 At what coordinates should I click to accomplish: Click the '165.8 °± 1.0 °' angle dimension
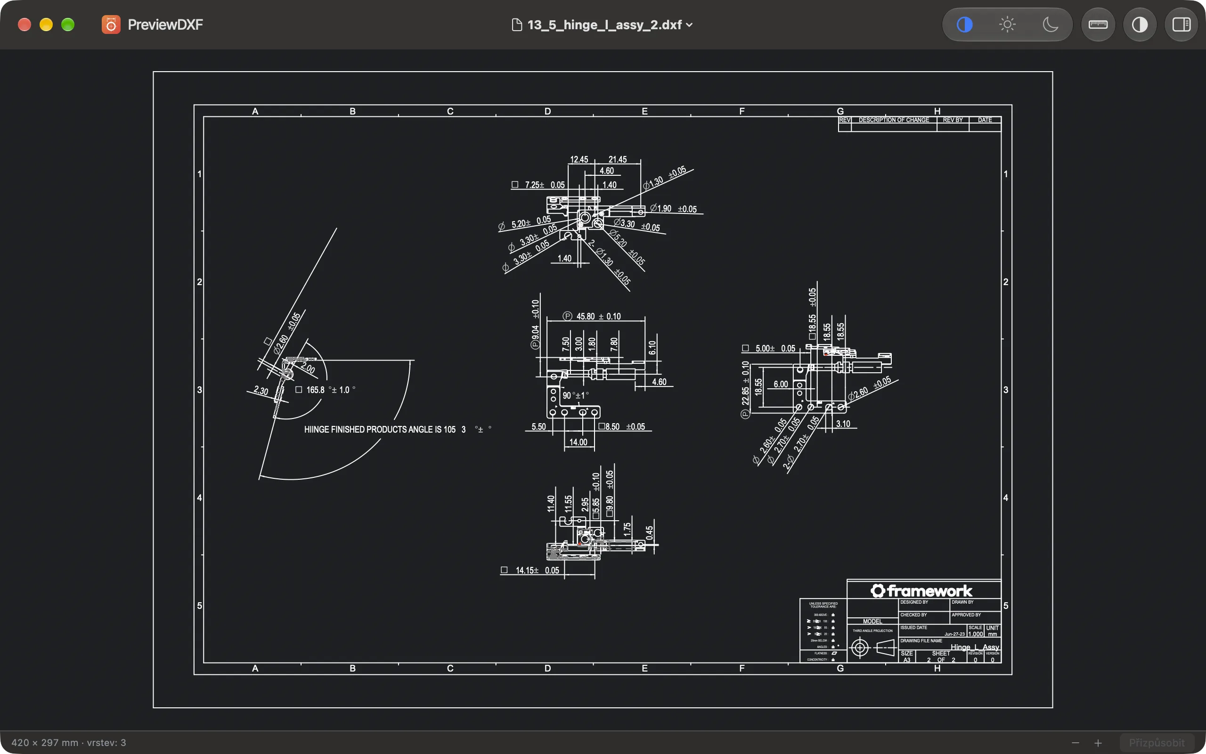(x=331, y=390)
